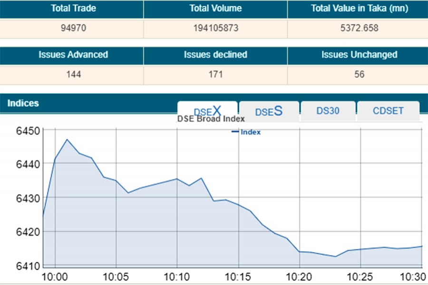Screen dimensions: 428x285
Task: Click the blue legend line marker
Action: click(235, 132)
